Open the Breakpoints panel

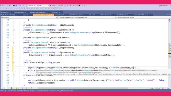point(12,91)
